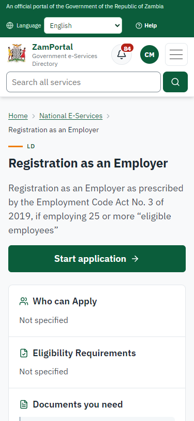Click the Zambia coat of arms logo
Screen dimensions: 194x421
point(17,53)
